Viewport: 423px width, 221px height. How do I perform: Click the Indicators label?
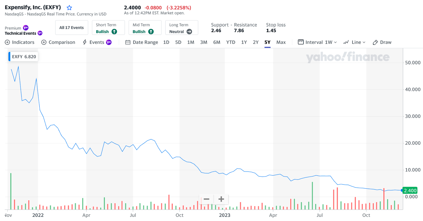[x=23, y=42]
